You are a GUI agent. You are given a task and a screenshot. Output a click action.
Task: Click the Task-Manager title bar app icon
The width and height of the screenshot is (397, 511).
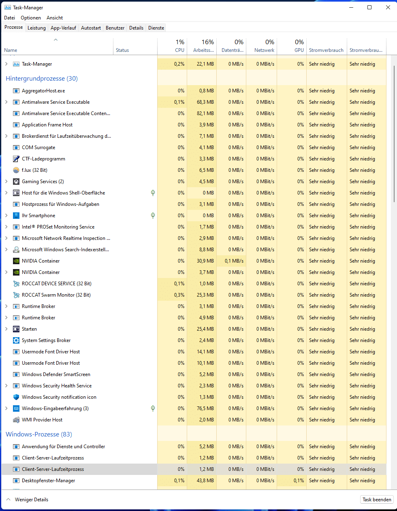pyautogui.click(x=8, y=7)
